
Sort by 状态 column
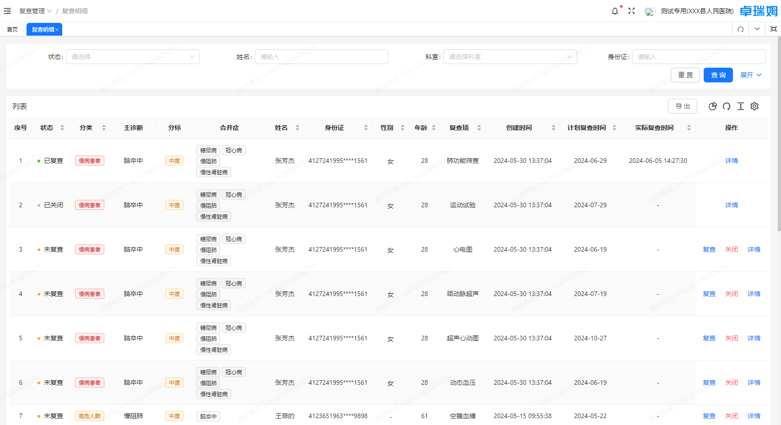[62, 128]
